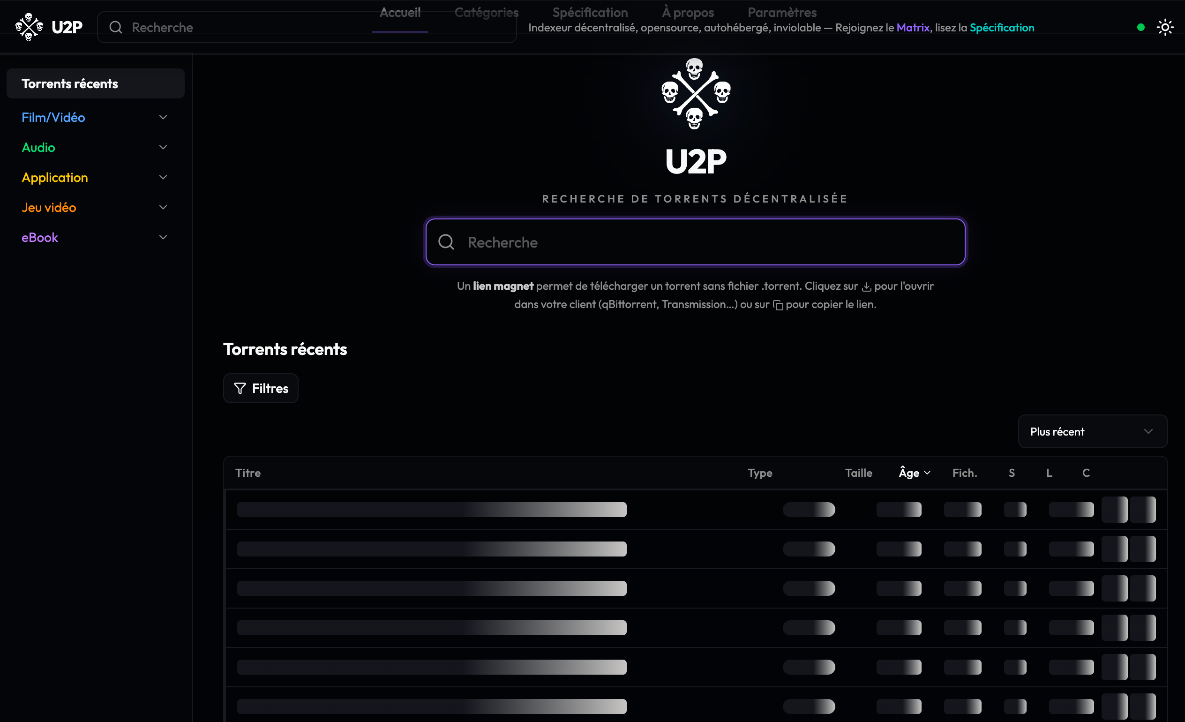The image size is (1185, 722).
Task: Click the magnifier icon in header search
Action: pos(115,27)
